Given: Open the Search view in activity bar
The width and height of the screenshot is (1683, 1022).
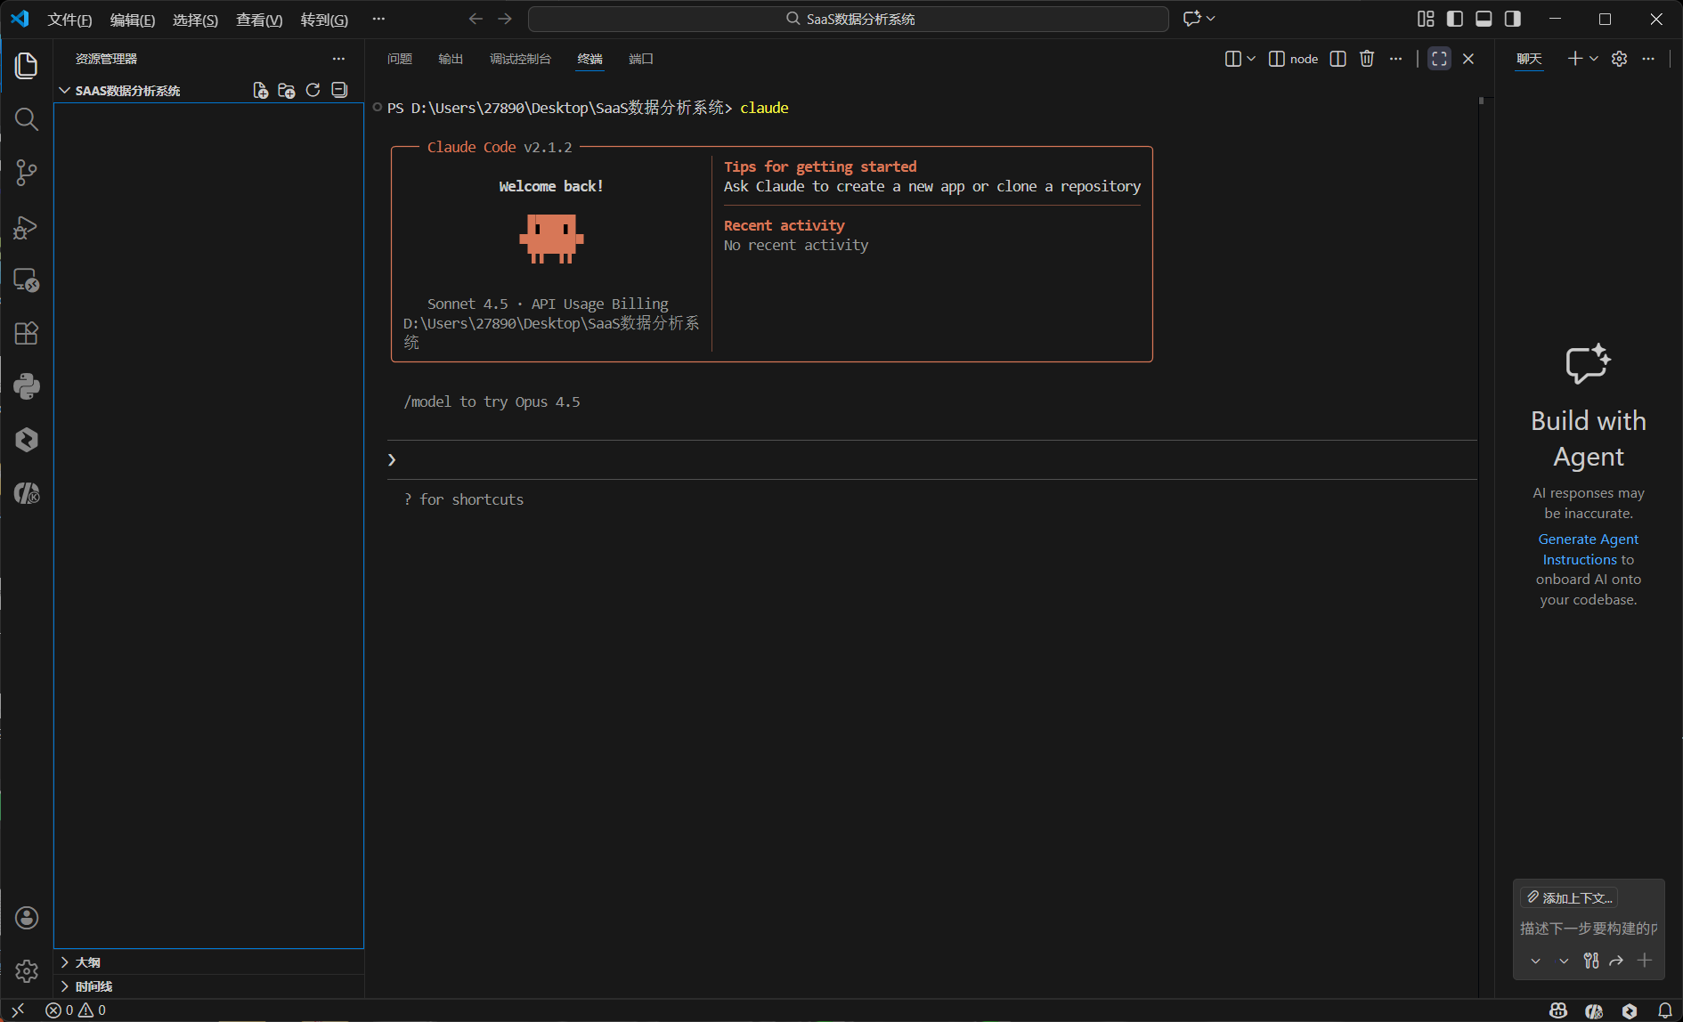Looking at the screenshot, I should point(27,119).
